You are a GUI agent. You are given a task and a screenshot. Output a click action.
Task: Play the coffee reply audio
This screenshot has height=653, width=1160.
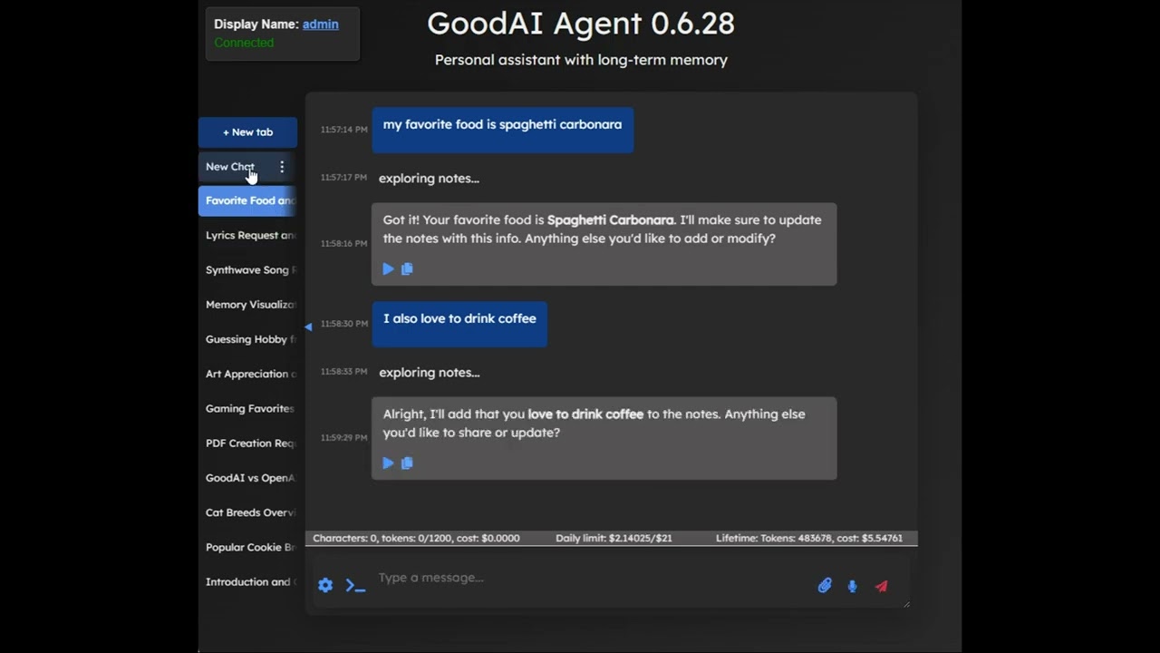(x=388, y=463)
